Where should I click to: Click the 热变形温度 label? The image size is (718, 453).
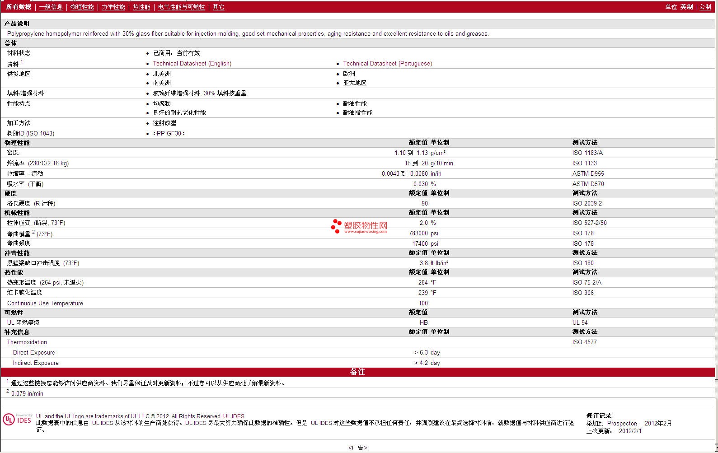(x=45, y=283)
